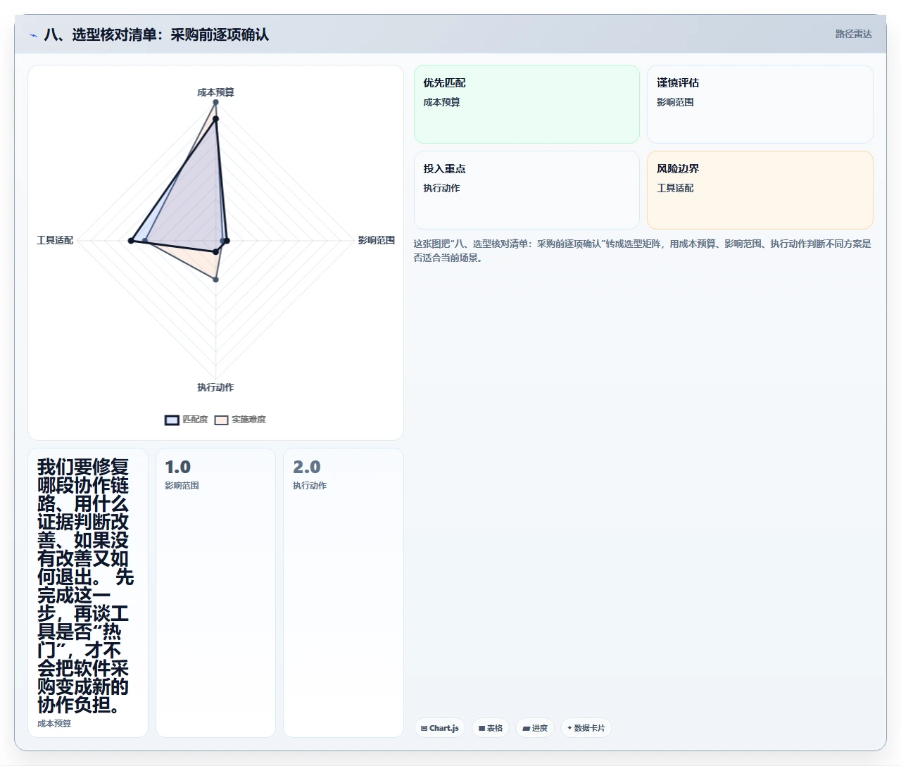Click the 成本预算 axis label on the radar
Screen dimensions: 901x766
click(215, 92)
